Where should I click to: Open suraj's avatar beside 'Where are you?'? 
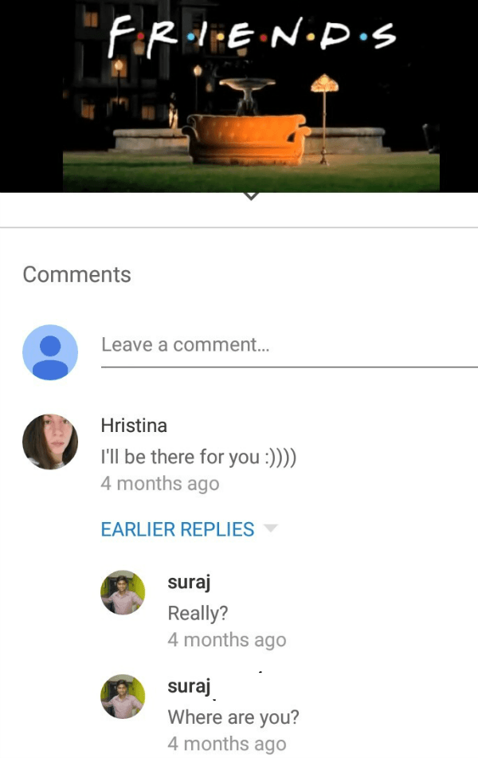[x=123, y=696]
